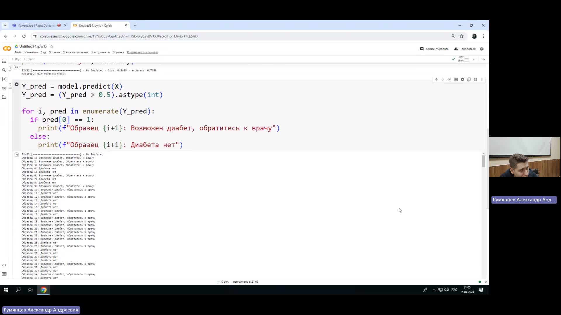Switch to the Календарь browser tab
The width and height of the screenshot is (561, 315).
click(x=37, y=25)
